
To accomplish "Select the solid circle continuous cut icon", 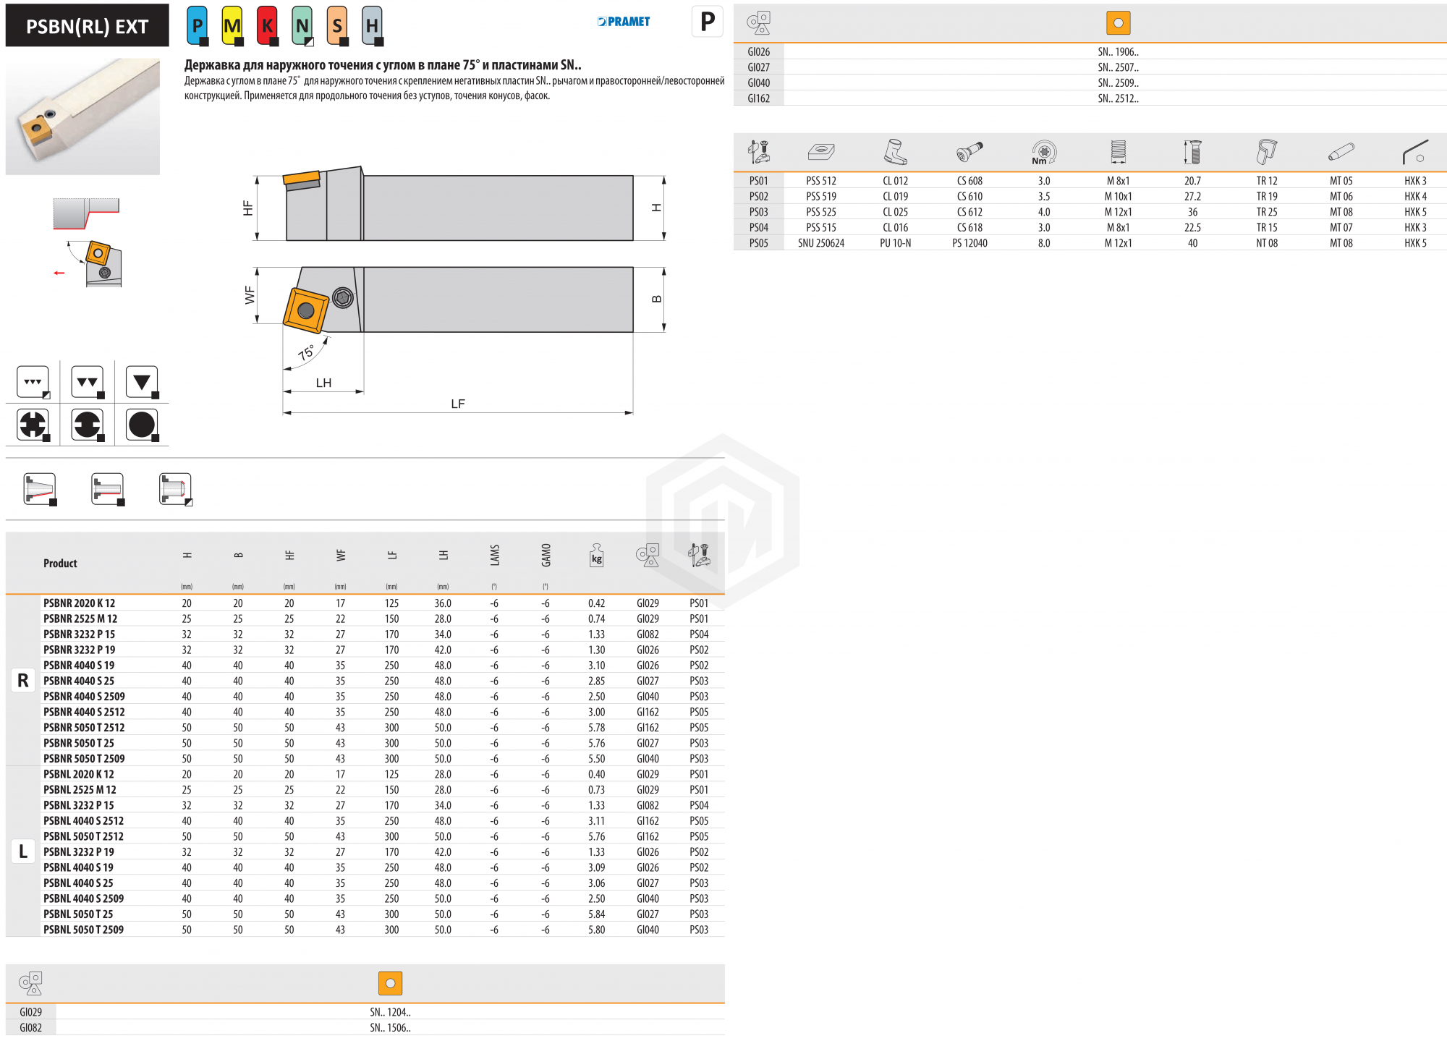I will [x=142, y=425].
